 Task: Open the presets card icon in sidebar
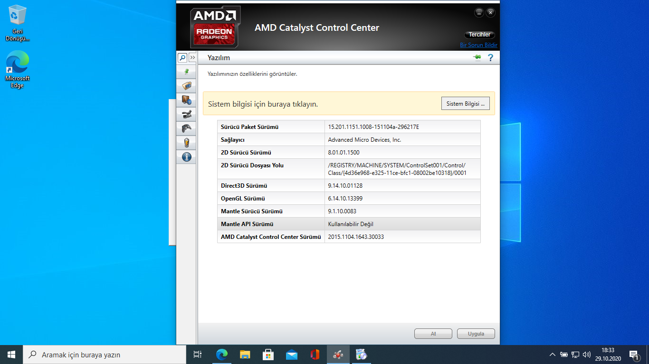(186, 86)
